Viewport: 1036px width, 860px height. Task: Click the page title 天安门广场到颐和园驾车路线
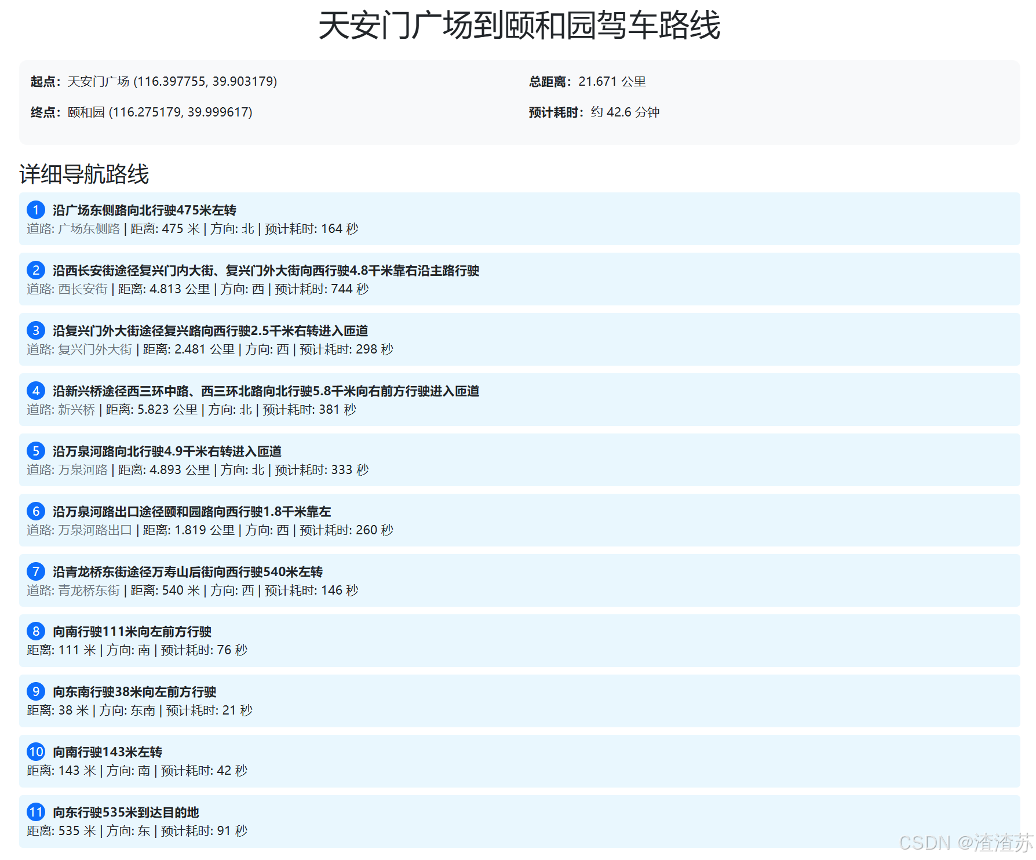coord(519,25)
